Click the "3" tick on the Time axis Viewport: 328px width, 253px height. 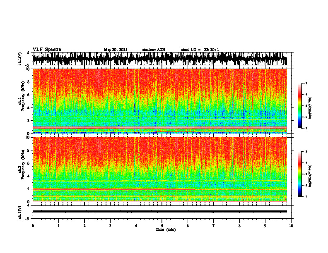click(110, 226)
